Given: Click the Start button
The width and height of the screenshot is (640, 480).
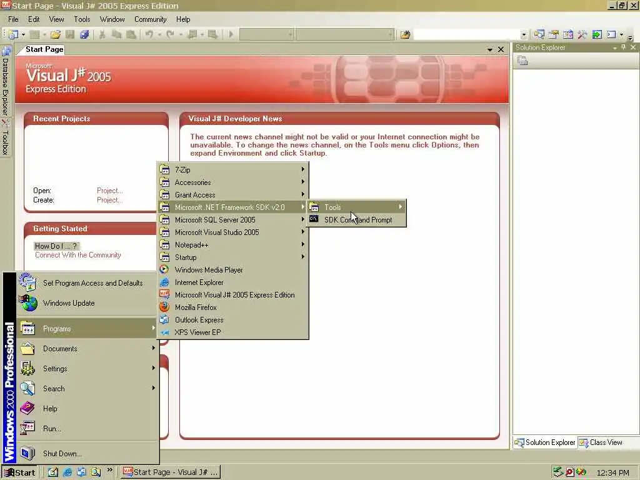Looking at the screenshot, I should click(19, 472).
